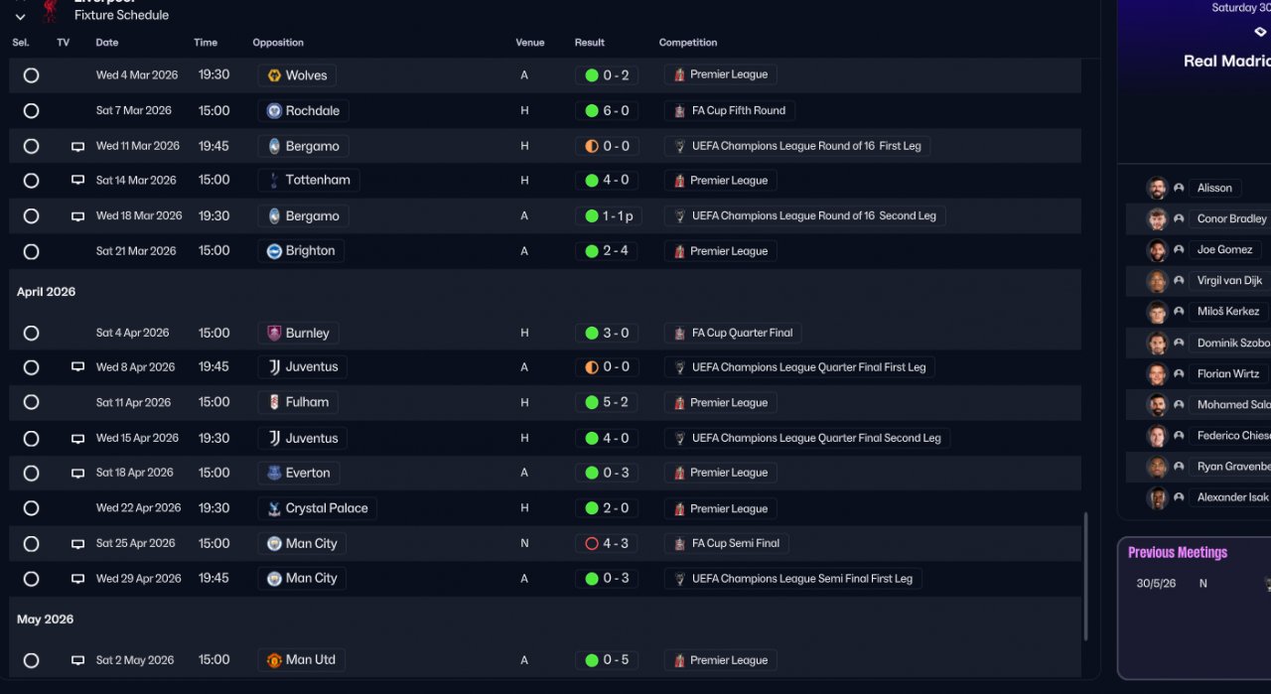The image size is (1271, 694).
Task: Click the Champions League icon for 8 Apr Juventus match
Action: 679,367
